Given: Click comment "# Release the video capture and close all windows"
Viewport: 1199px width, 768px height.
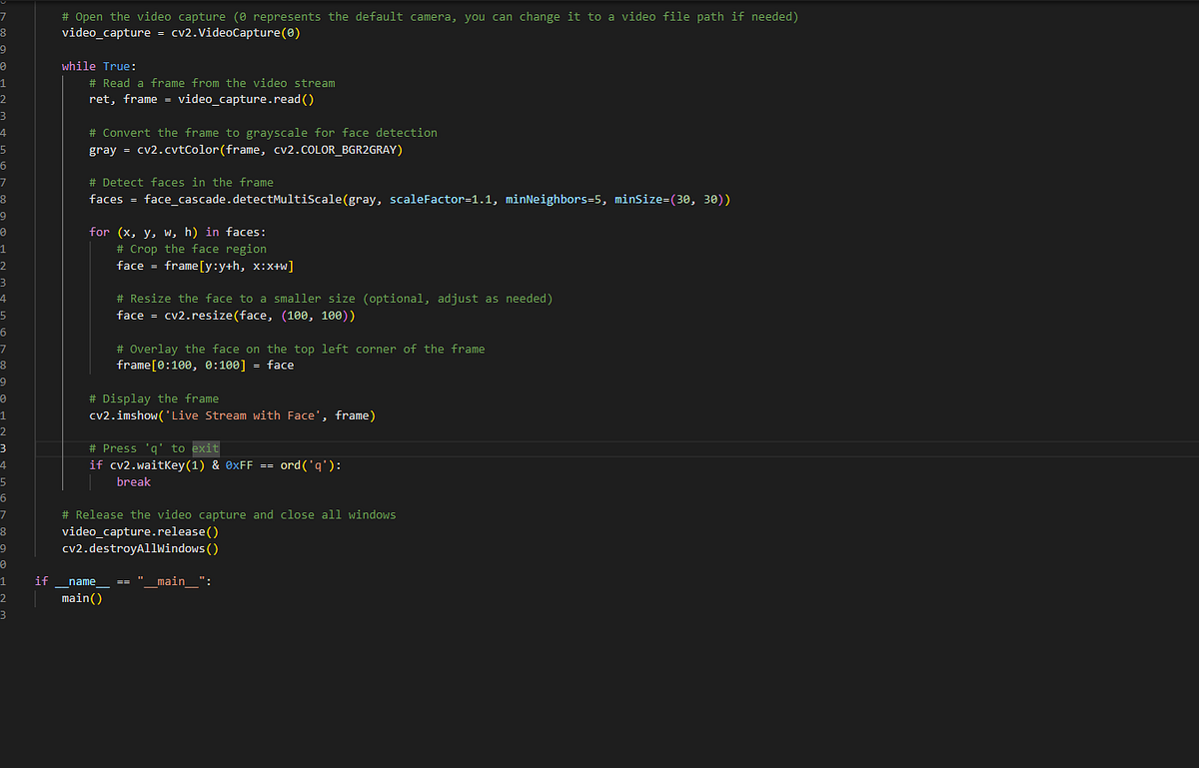Looking at the screenshot, I should point(229,515).
